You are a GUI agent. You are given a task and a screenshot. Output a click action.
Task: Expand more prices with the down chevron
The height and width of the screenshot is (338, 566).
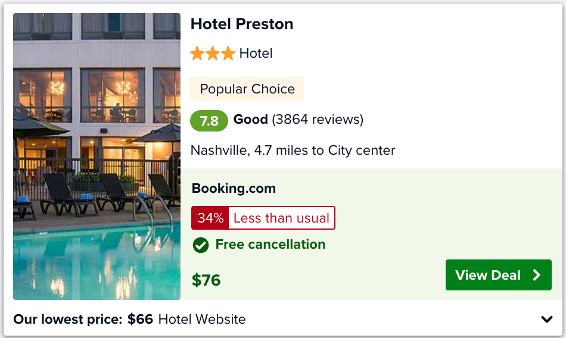[547, 319]
